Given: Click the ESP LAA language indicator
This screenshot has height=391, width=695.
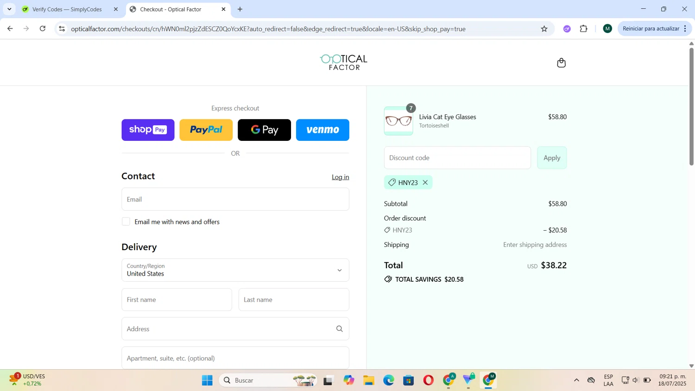Looking at the screenshot, I should click(x=608, y=380).
